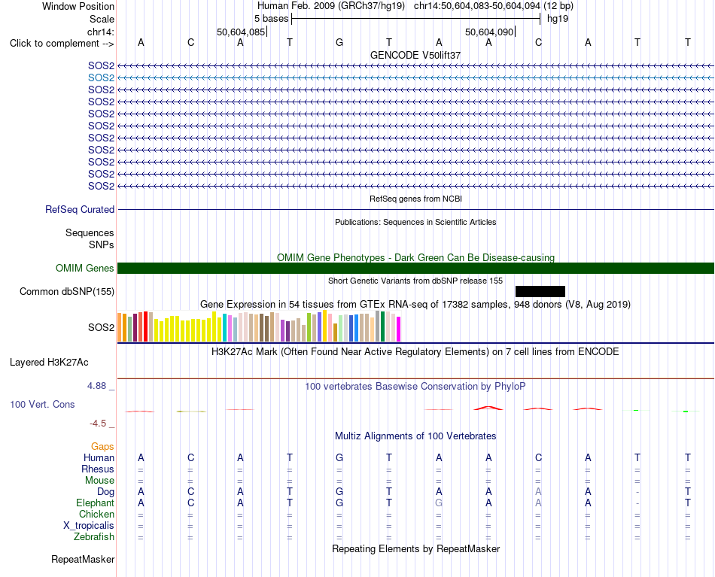Select the X_tropicalis alignment row label
This screenshot has height=577, width=715.
click(x=89, y=526)
